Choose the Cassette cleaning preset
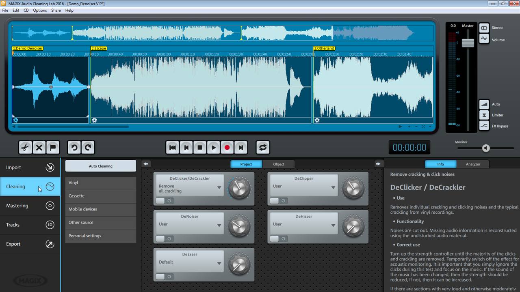The width and height of the screenshot is (520, 292). pyautogui.click(x=101, y=196)
